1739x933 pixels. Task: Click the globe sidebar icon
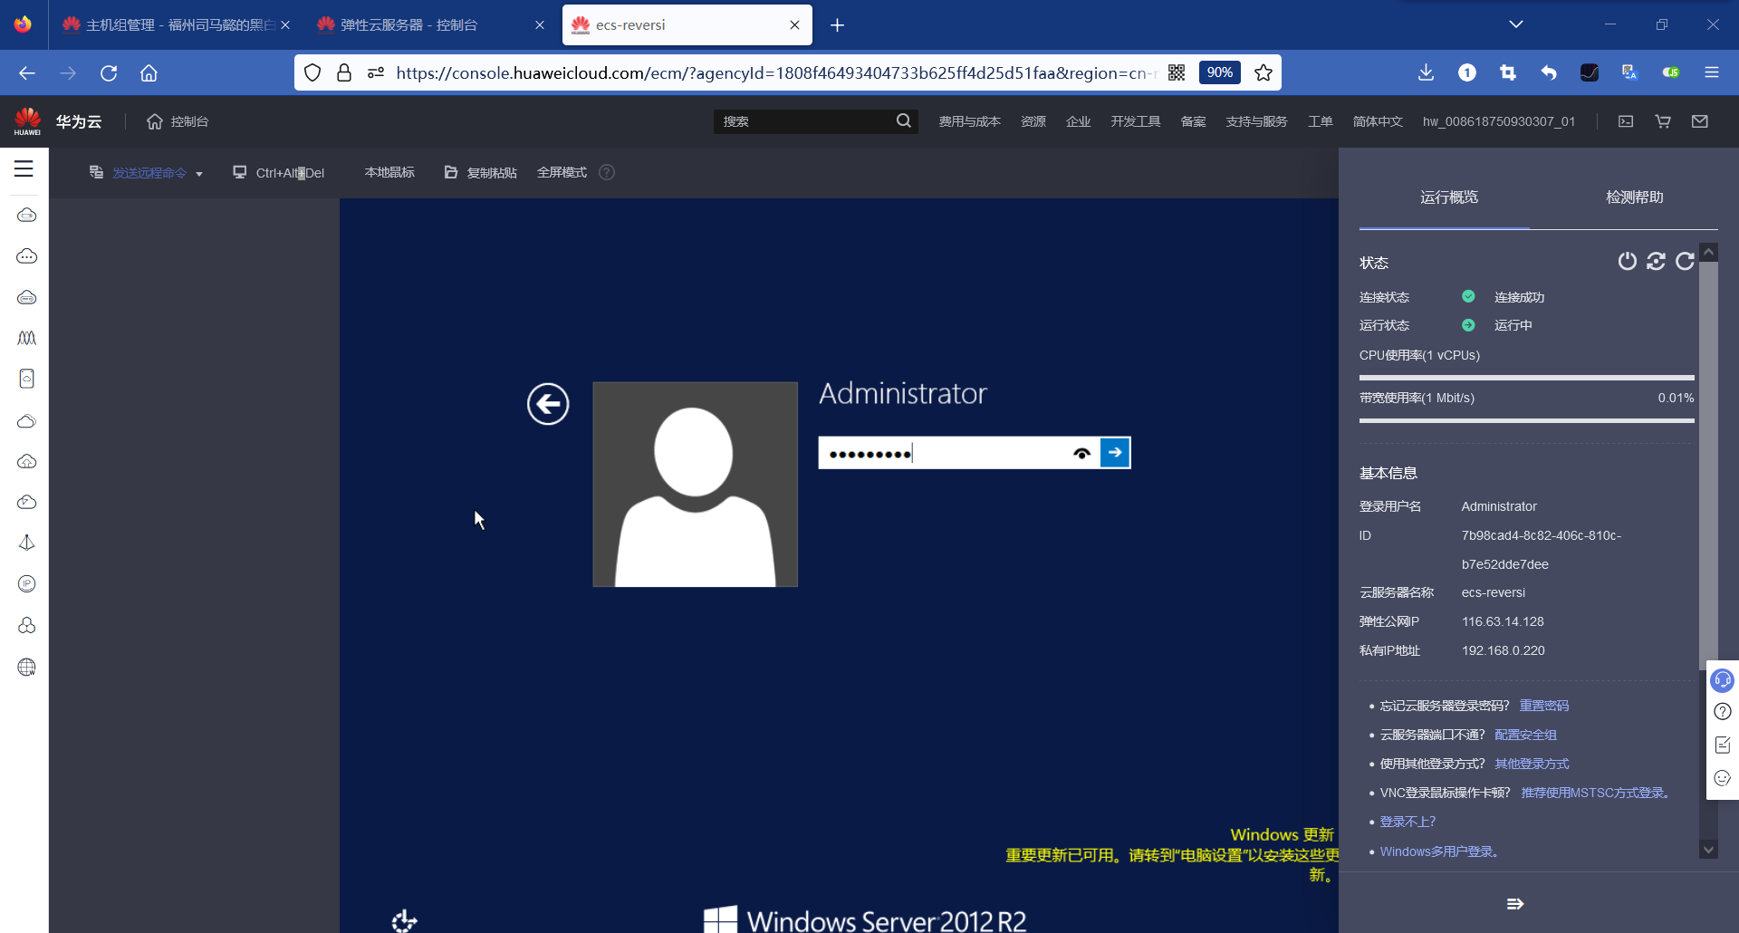pos(27,668)
